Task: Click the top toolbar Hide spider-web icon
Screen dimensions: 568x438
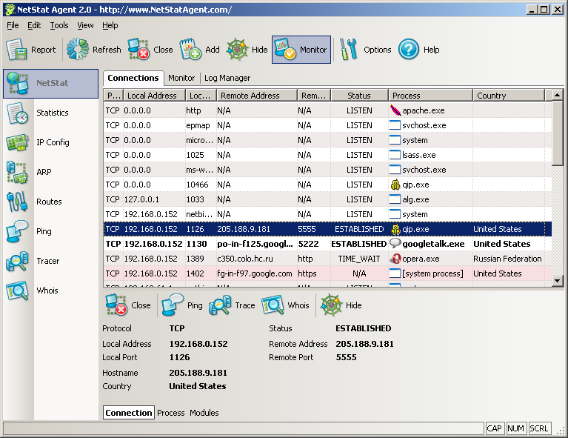Action: tap(237, 49)
